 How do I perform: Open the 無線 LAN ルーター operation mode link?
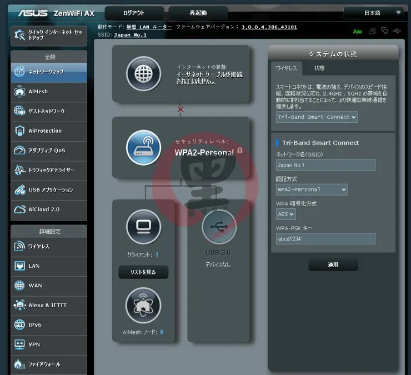click(149, 27)
